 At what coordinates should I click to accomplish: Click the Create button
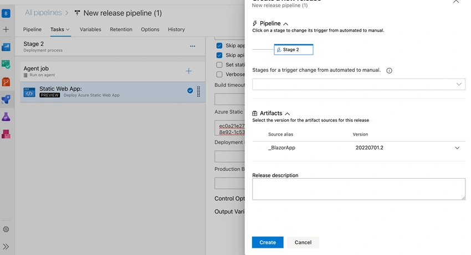(268, 242)
